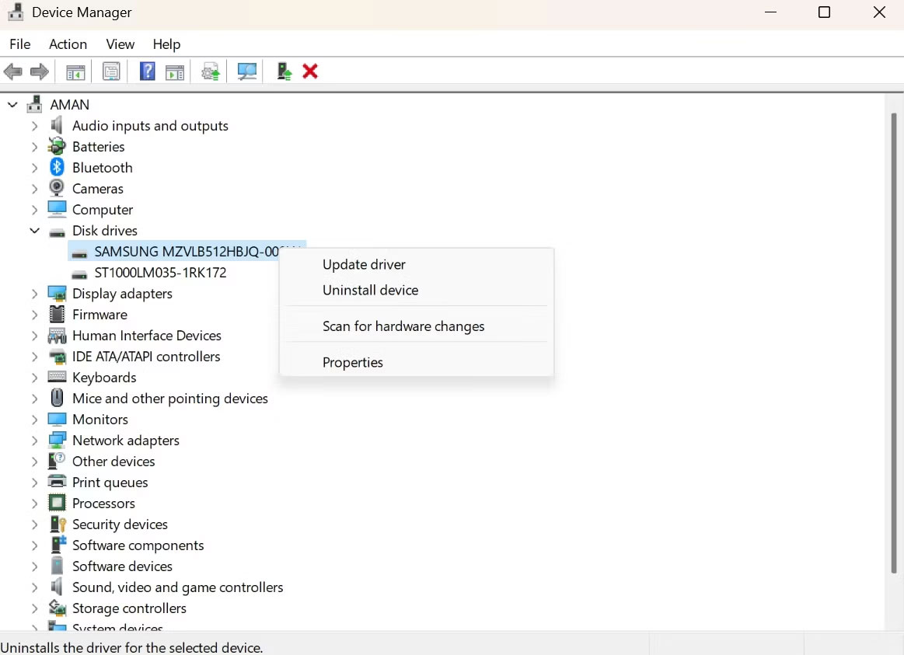
Task: Select the Bluetooth device category icon
Action: pos(56,167)
